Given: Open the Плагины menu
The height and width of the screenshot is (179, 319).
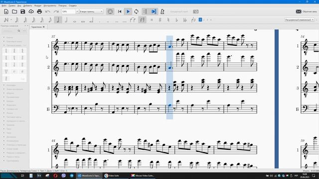Looking at the screenshot, I should (x=62, y=5).
